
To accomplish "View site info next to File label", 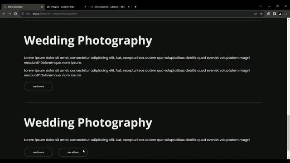I will 23,14.
